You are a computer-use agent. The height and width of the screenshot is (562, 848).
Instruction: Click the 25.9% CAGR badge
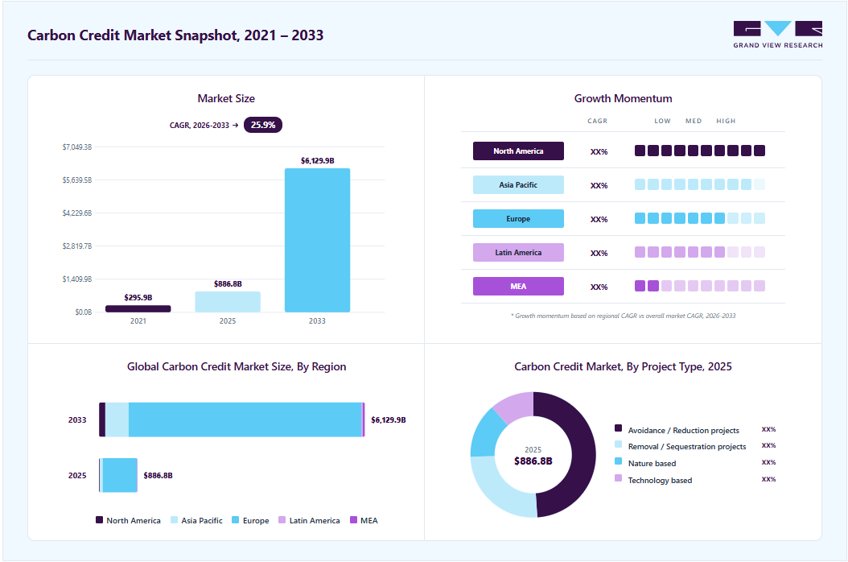click(x=263, y=125)
